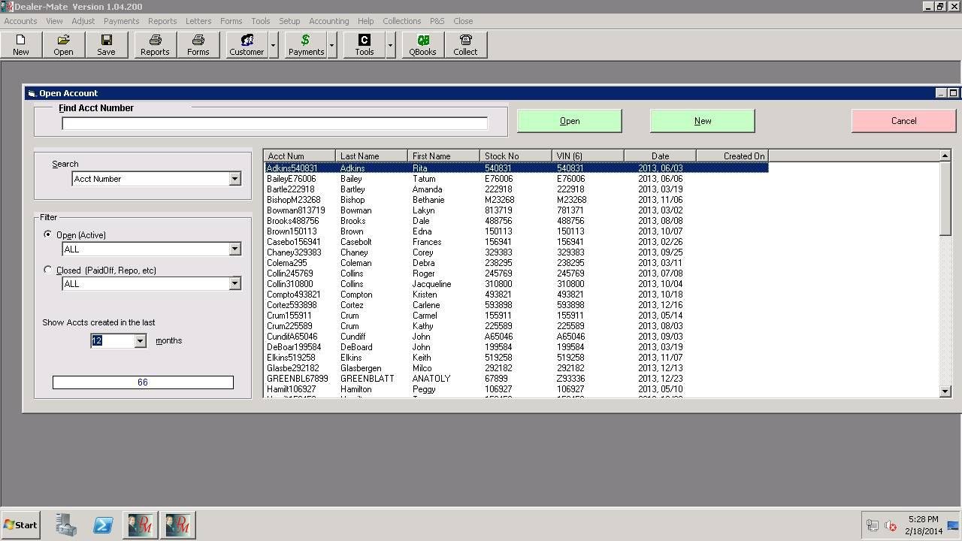Select the GREENBL67899 account row
962x541 pixels.
point(516,379)
